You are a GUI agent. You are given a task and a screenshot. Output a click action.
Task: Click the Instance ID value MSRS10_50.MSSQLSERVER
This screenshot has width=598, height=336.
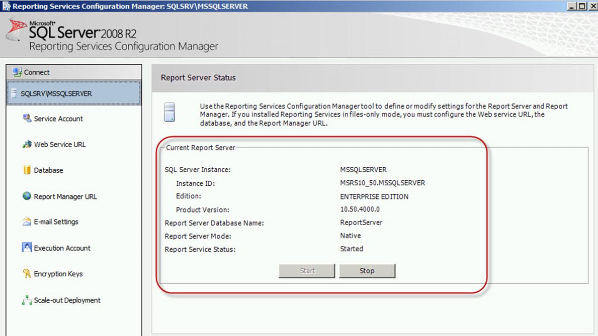tap(383, 183)
